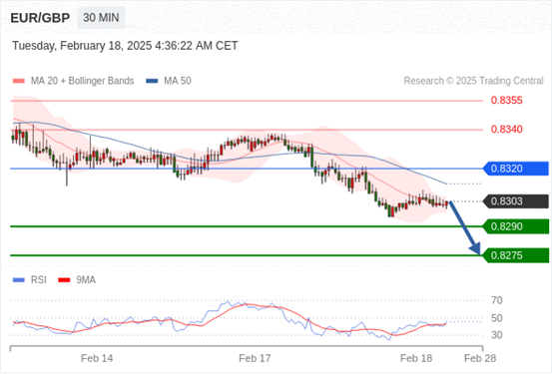Click the blue MA 50 legend swatch
The image size is (552, 374).
pos(152,81)
